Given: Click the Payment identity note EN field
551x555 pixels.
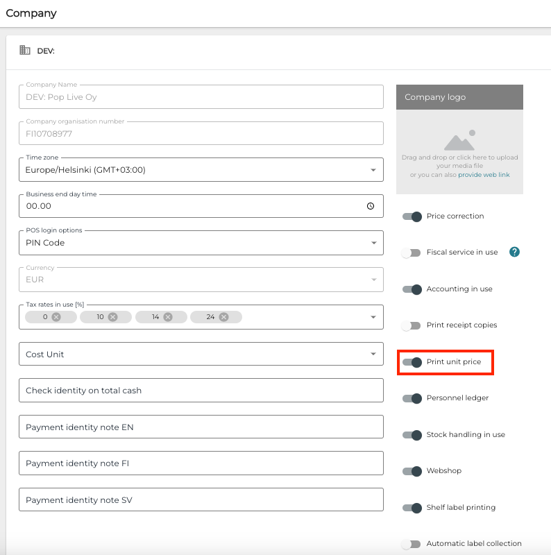Looking at the screenshot, I should pyautogui.click(x=201, y=427).
